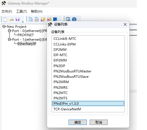Select highlighted PNsEIPm_v1.3.0 entry

pos(88,104)
